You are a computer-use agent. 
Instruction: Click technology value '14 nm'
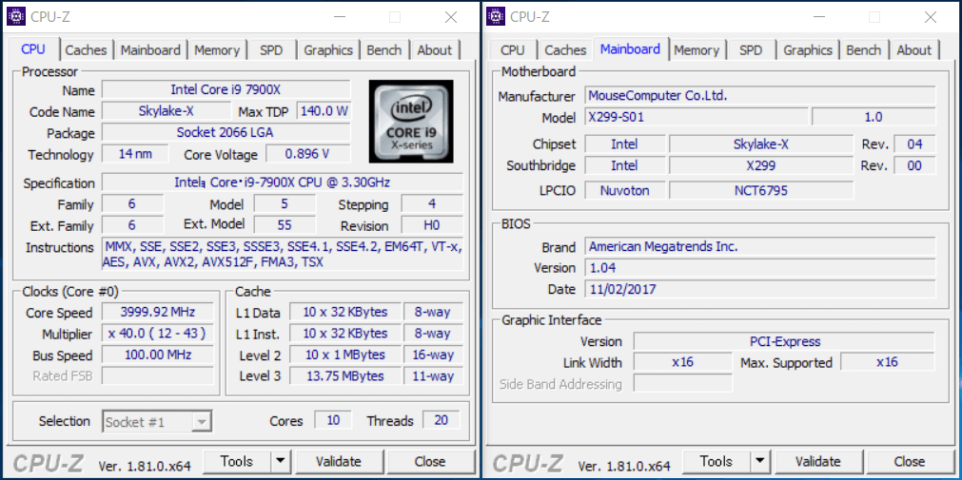135,154
